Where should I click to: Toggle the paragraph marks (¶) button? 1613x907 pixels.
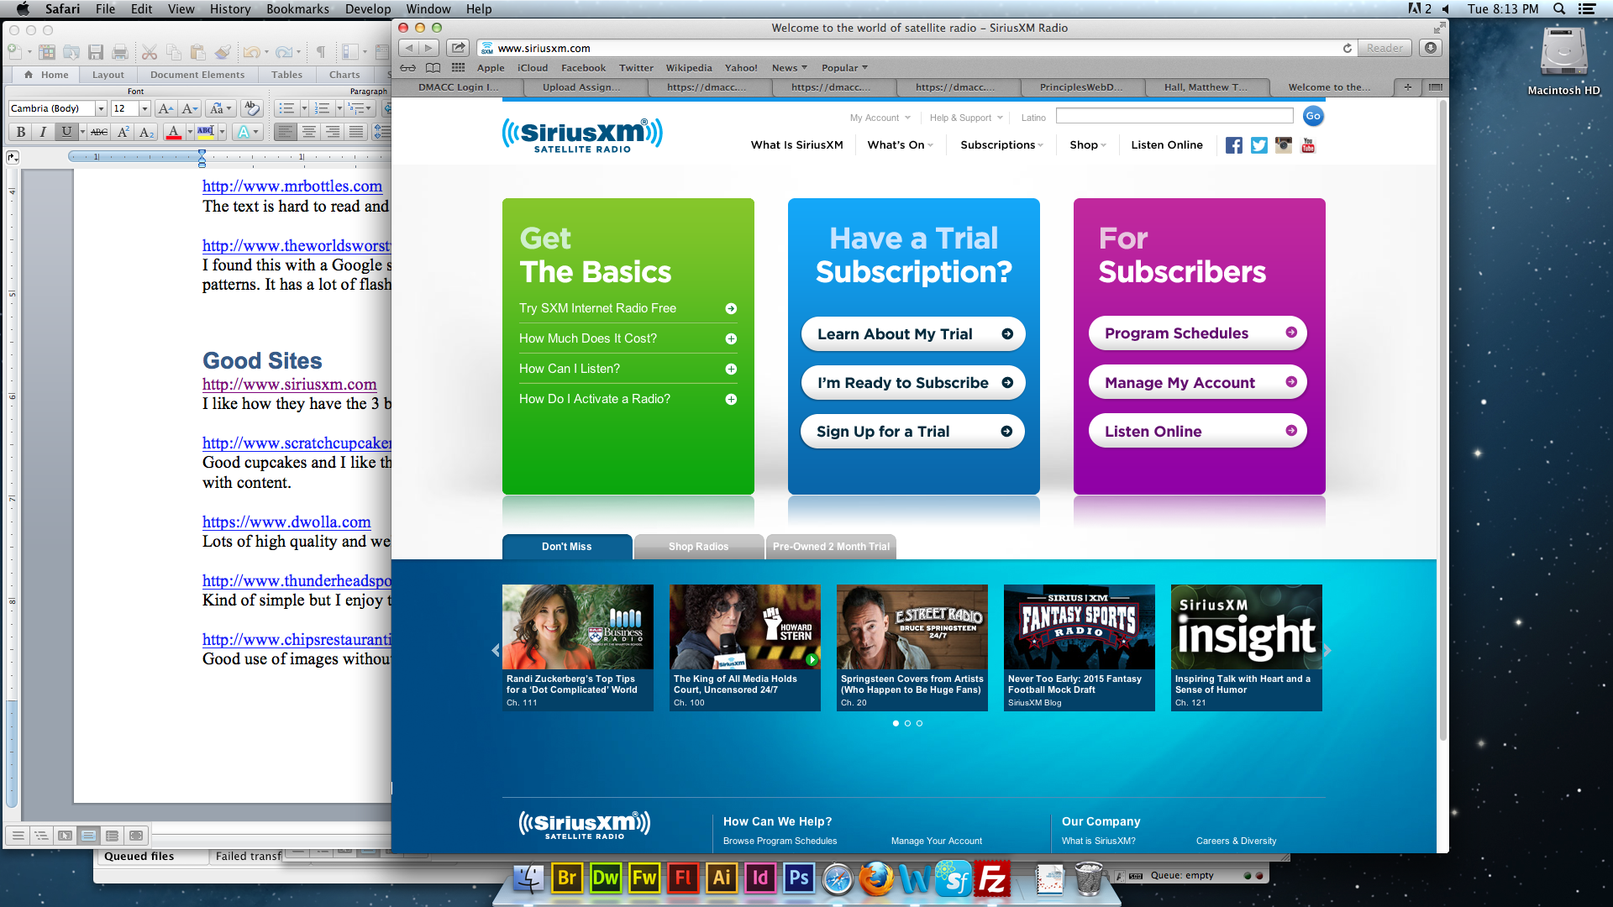coord(320,52)
